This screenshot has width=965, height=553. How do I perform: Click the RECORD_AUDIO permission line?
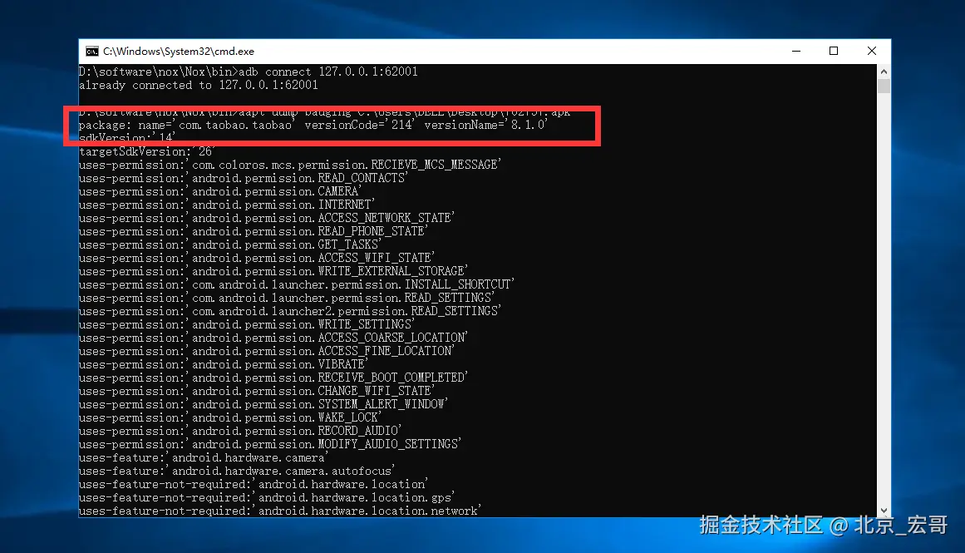240,431
